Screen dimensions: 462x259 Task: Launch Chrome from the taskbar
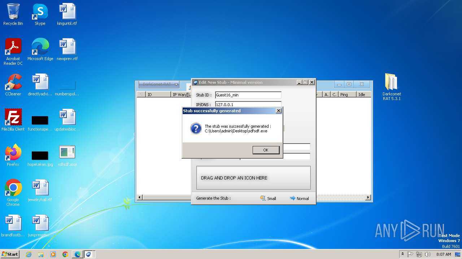(65, 254)
